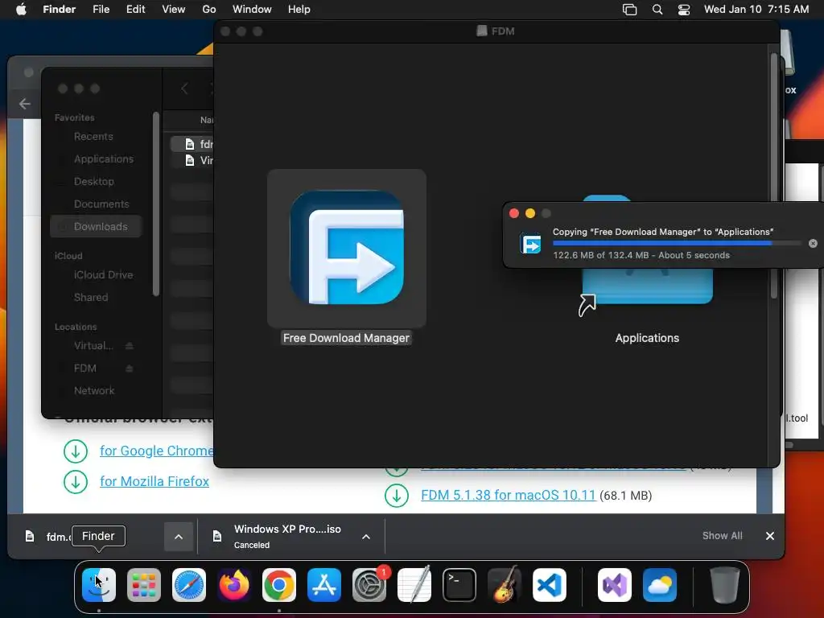The image size is (824, 618).
Task: Open Visual Studio Code in the Dock
Action: point(549,585)
